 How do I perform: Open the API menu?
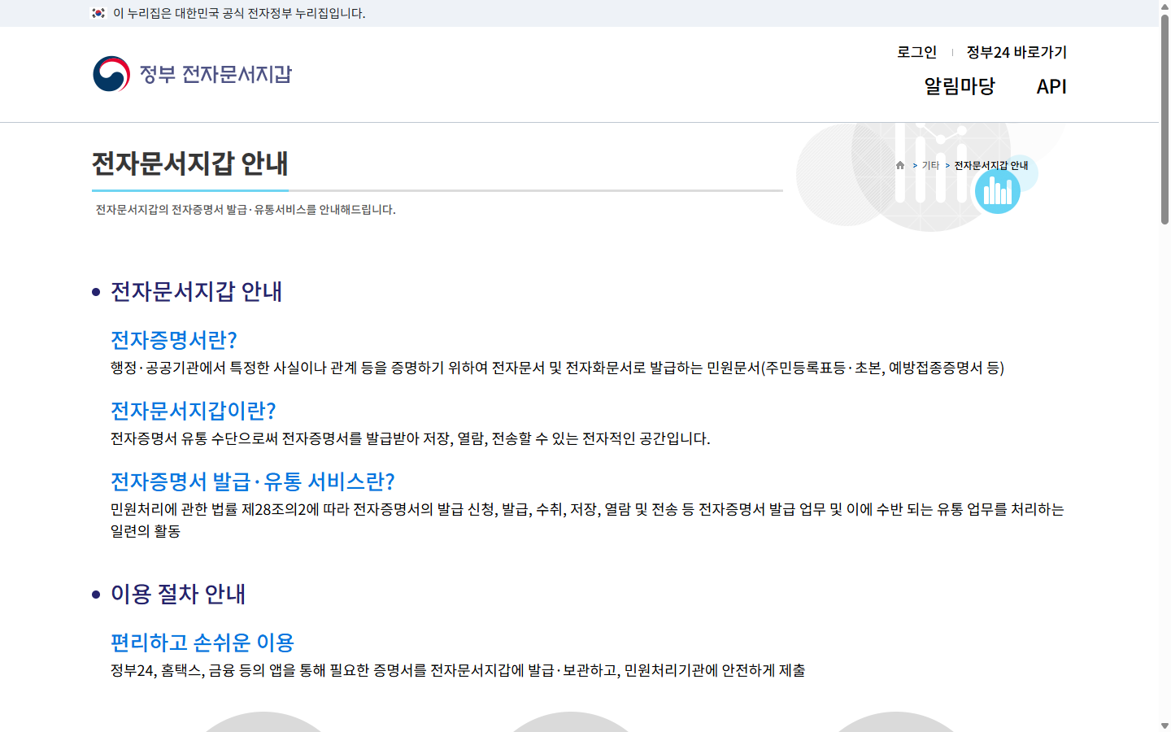coord(1051,86)
